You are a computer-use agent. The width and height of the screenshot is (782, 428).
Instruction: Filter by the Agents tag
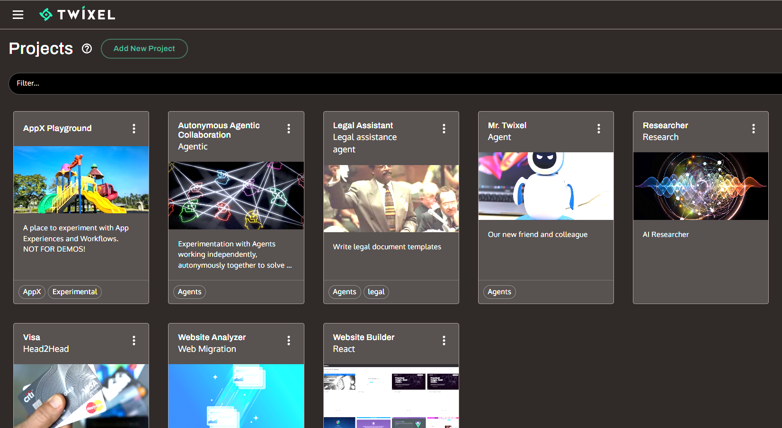[x=189, y=292]
